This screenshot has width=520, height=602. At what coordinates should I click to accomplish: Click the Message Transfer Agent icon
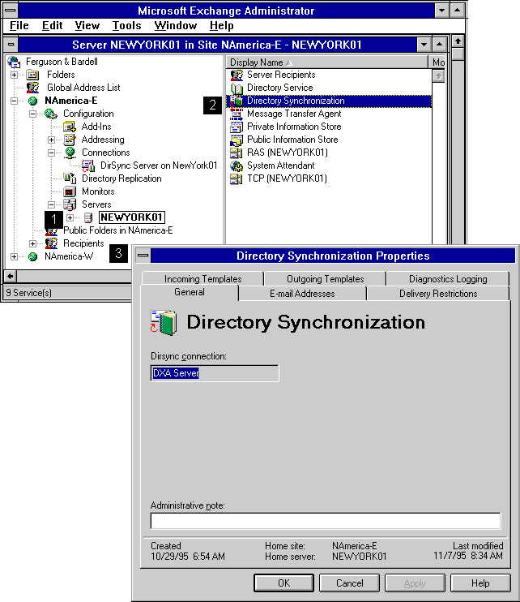(x=237, y=114)
